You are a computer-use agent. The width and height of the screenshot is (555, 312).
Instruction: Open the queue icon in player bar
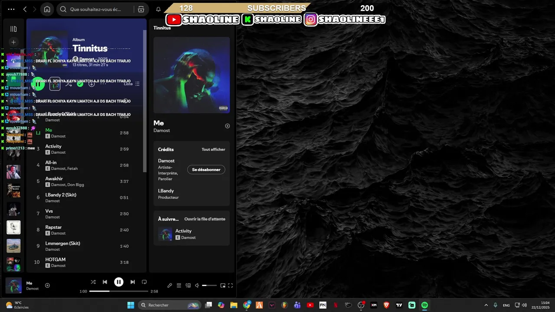coord(179,285)
